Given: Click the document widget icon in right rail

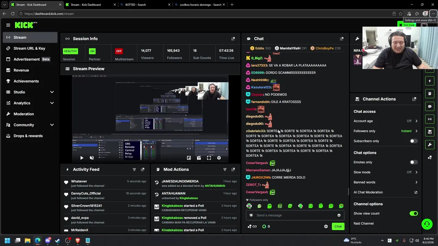Looking at the screenshot, I should [x=430, y=94].
